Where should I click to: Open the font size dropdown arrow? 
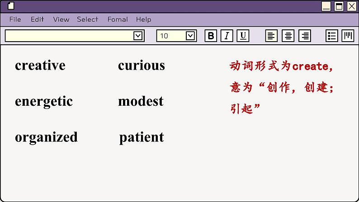pyautogui.click(x=190, y=36)
